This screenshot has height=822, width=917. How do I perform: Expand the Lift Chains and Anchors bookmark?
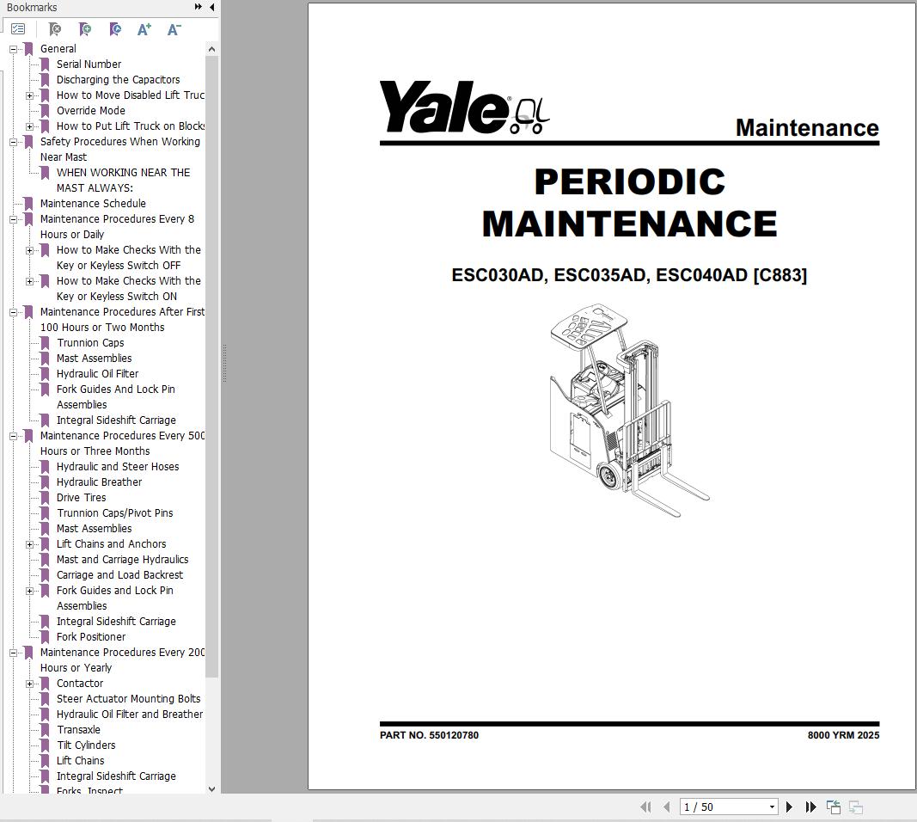coord(30,543)
